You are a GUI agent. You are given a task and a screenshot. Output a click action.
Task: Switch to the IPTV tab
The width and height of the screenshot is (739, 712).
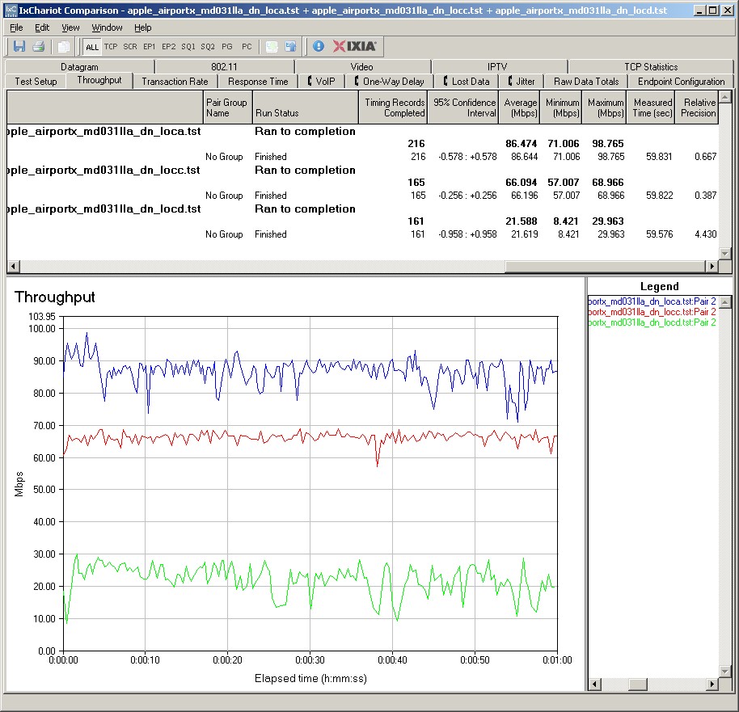coord(498,67)
